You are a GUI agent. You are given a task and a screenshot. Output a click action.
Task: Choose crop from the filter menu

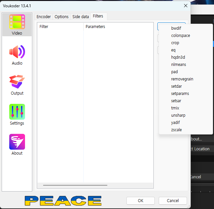click(x=186, y=43)
